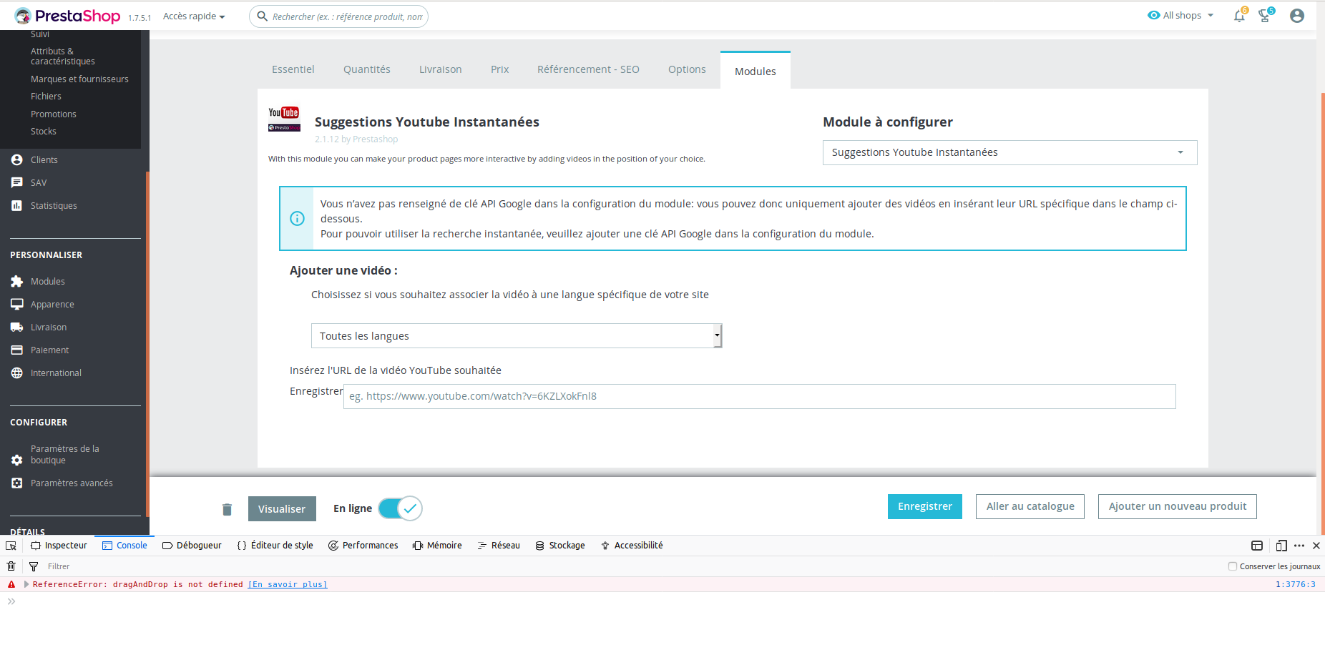The image size is (1325, 665).
Task: Switch to the Essentiel tab
Action: (x=293, y=69)
